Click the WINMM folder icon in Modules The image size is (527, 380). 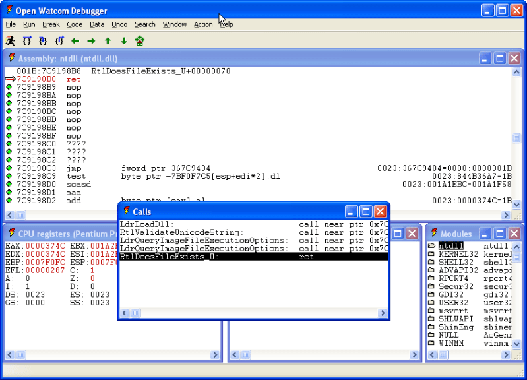pos(431,342)
